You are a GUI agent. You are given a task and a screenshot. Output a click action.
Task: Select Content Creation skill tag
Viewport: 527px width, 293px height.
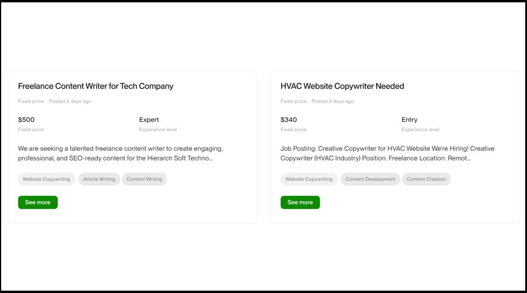[x=426, y=179]
